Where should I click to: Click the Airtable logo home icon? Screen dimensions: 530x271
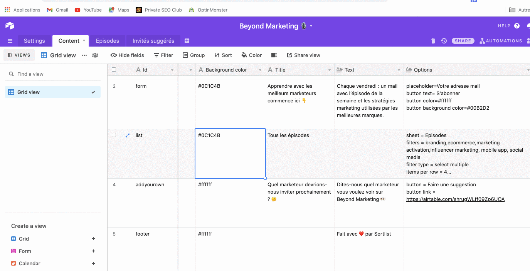[x=10, y=26]
